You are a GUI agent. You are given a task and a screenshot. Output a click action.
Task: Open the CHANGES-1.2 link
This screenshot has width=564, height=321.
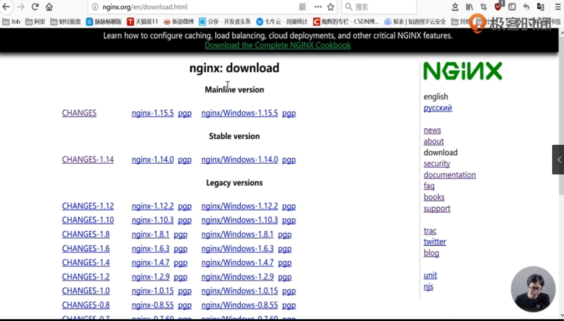[x=85, y=276]
